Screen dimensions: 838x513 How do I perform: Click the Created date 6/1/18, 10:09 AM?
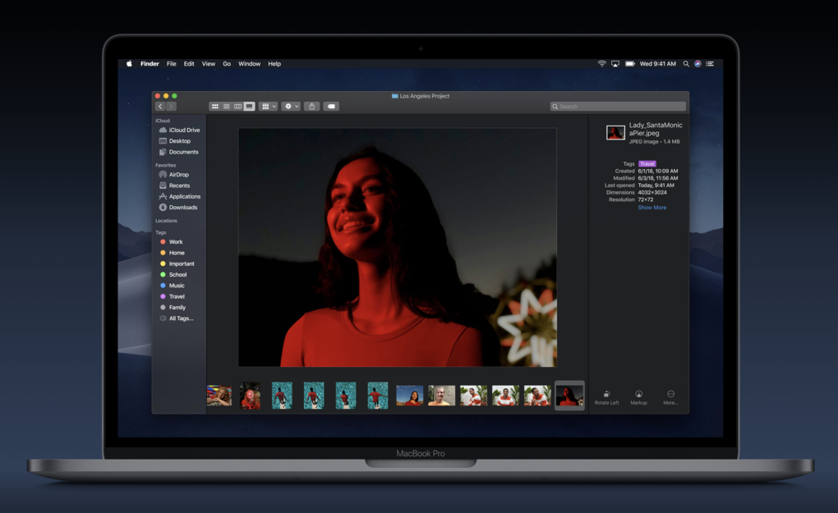pyautogui.click(x=658, y=171)
